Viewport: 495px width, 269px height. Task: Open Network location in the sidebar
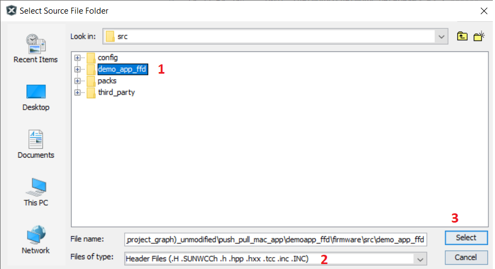tap(36, 240)
